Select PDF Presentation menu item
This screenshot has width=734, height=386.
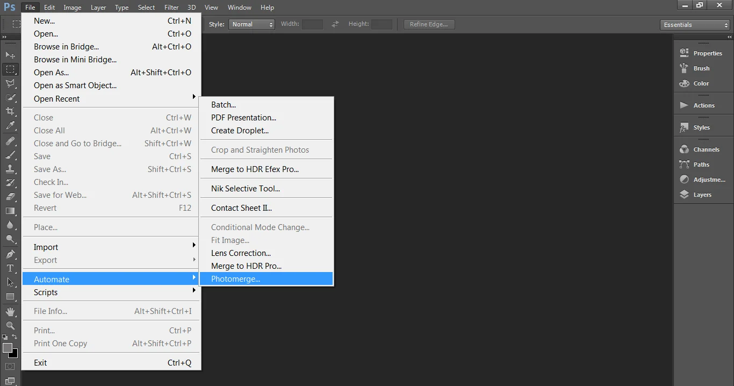[267, 118]
